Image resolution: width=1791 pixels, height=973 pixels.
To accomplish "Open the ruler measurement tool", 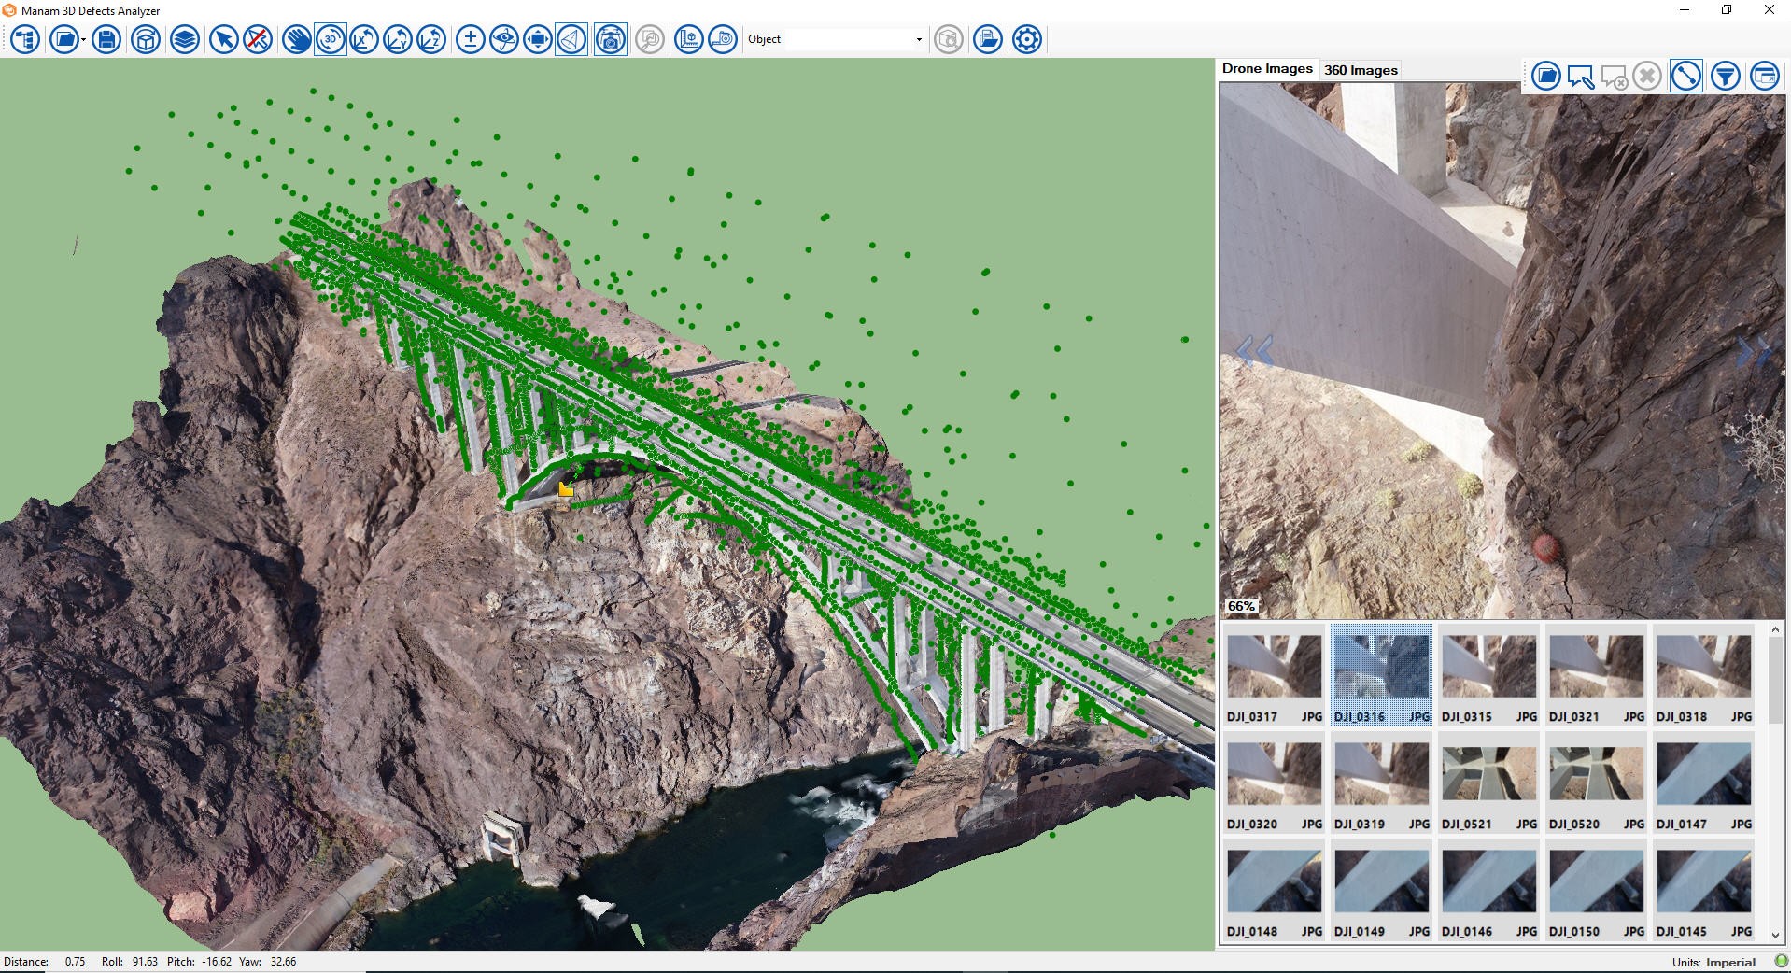I will pos(687,39).
